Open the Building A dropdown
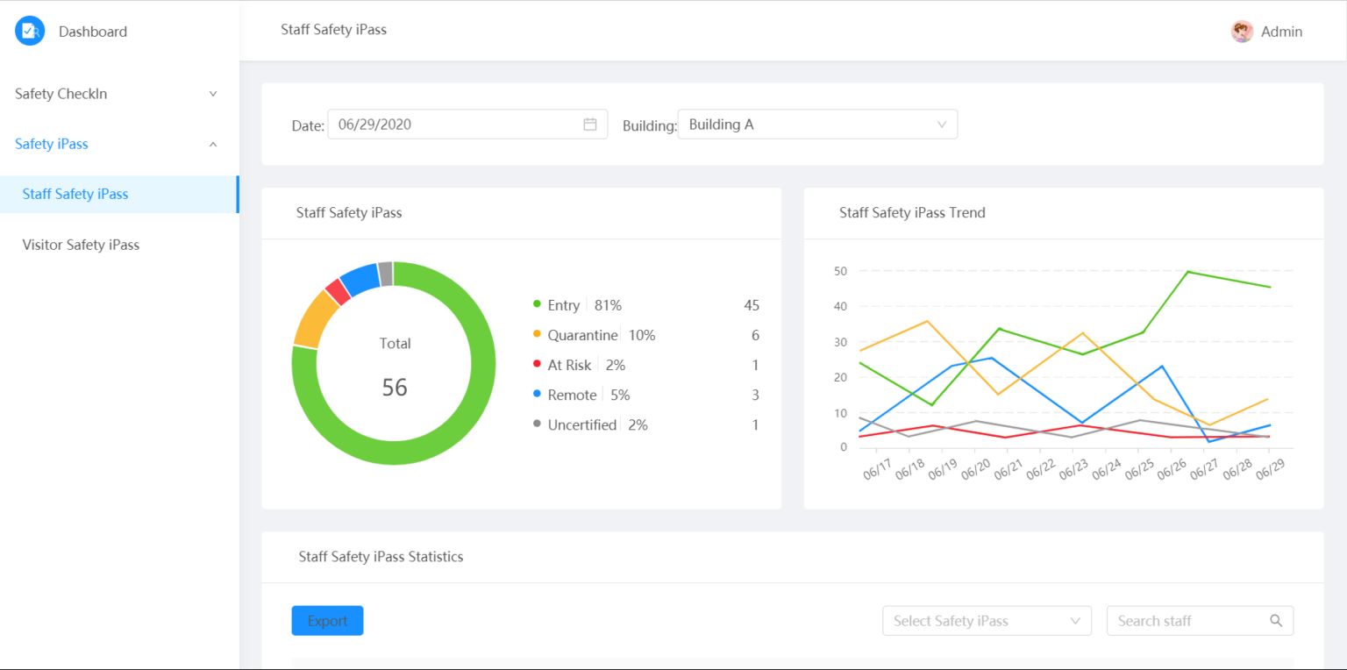The width and height of the screenshot is (1347, 670). click(x=816, y=125)
